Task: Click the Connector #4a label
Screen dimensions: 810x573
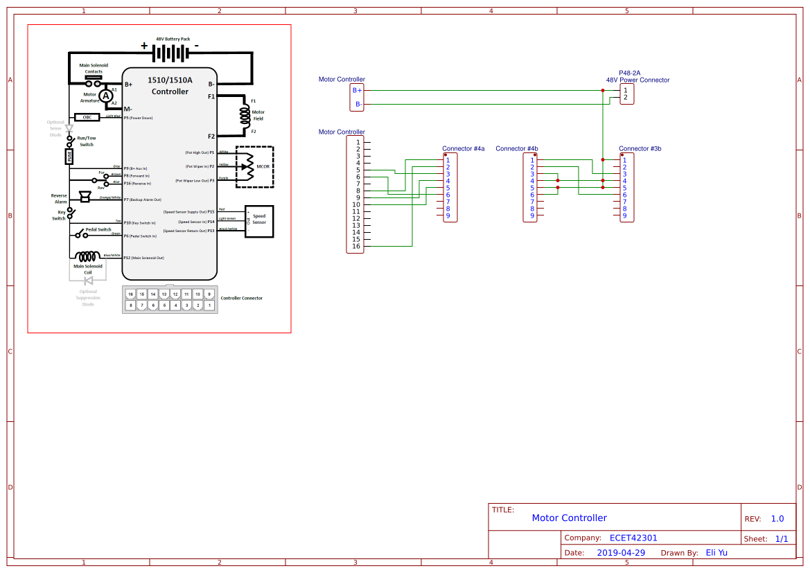Action: click(464, 149)
